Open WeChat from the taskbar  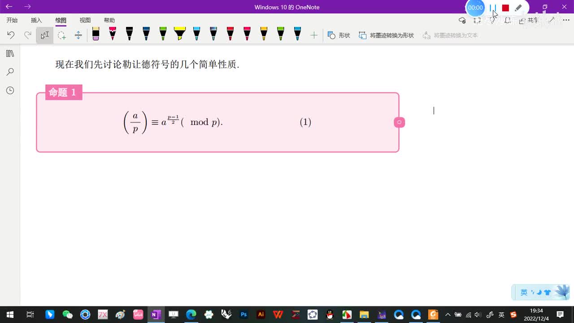(67, 314)
